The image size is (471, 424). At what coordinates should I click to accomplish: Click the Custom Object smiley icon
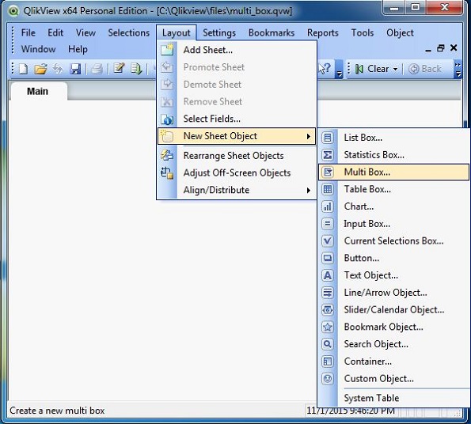[328, 378]
